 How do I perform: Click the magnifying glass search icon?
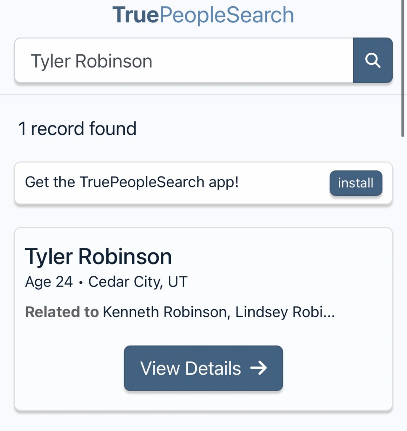(372, 60)
